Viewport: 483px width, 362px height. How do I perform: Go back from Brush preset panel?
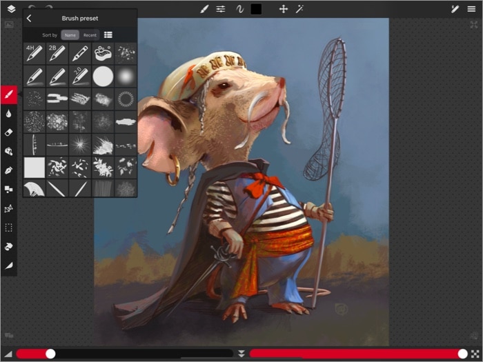[29, 19]
